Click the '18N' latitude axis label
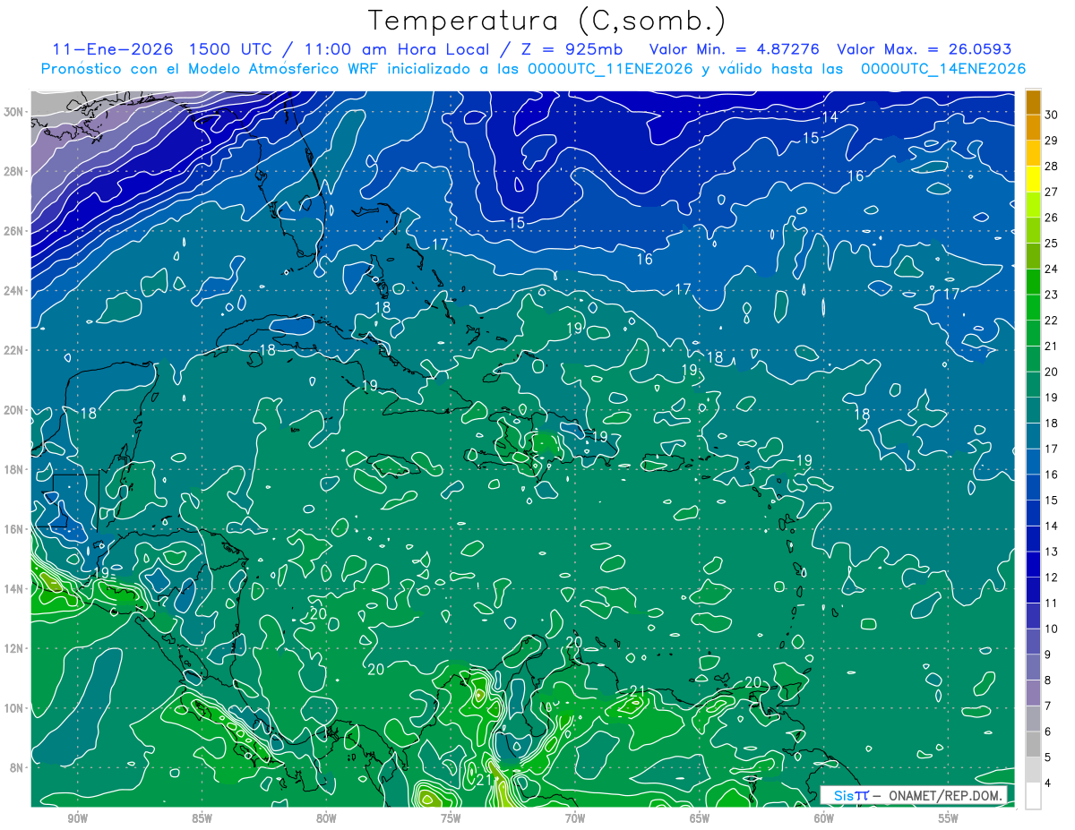This screenshot has width=1075, height=830. pyautogui.click(x=15, y=469)
